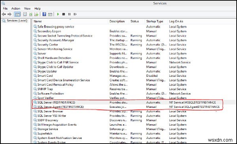Stop the service with the square icon

(64, 14)
